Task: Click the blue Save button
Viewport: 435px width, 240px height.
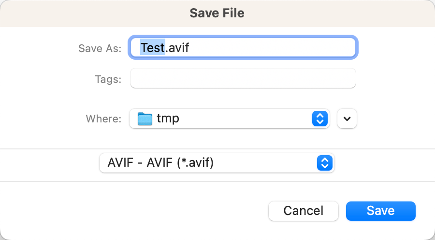Action: point(380,211)
